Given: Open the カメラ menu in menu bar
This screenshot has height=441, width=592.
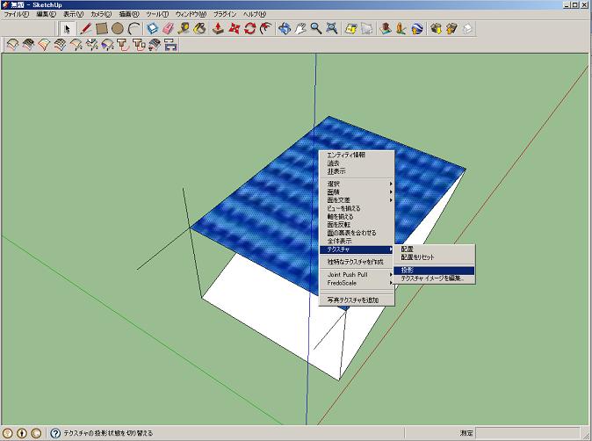Looking at the screenshot, I should [x=102, y=15].
